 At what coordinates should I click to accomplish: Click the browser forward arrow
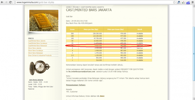[x=6, y=2]
